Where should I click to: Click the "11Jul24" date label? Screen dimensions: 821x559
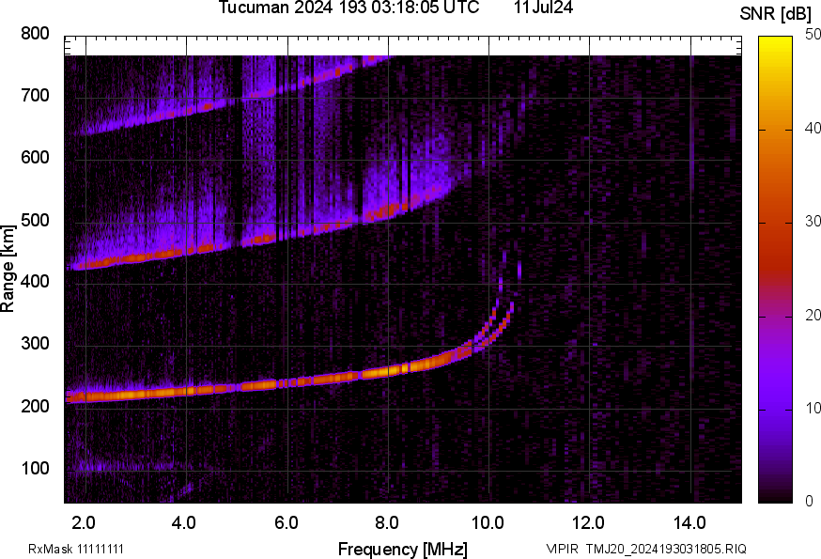pos(544,8)
